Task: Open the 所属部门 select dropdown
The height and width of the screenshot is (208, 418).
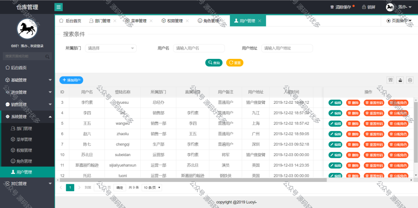Action: point(111,48)
